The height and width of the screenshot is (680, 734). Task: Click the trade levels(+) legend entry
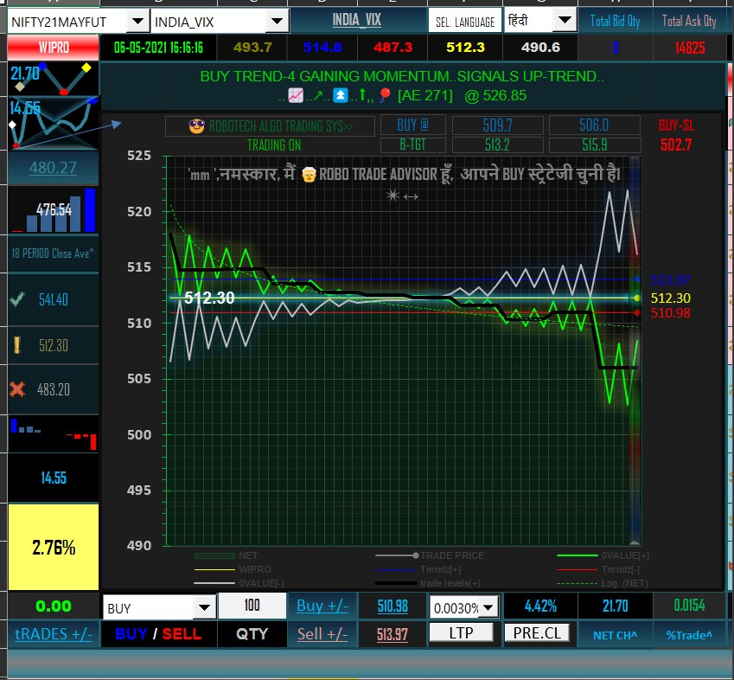pos(428,583)
